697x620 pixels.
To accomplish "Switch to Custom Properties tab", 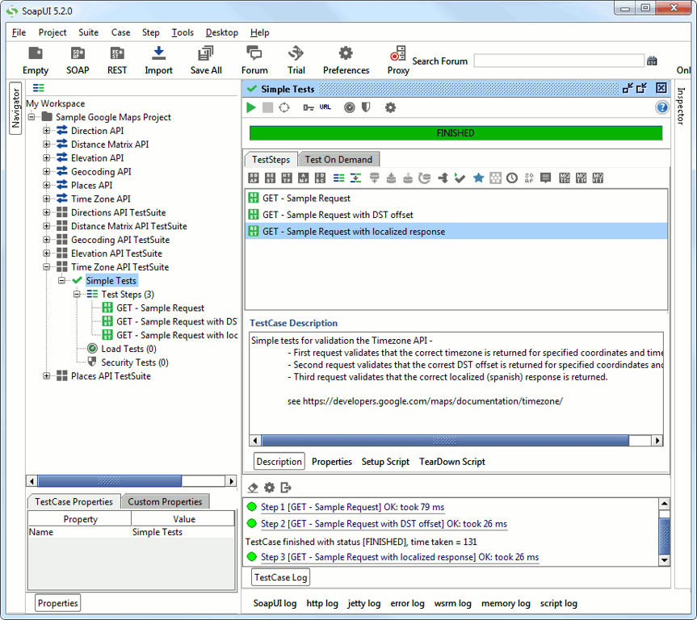I will pyautogui.click(x=165, y=502).
